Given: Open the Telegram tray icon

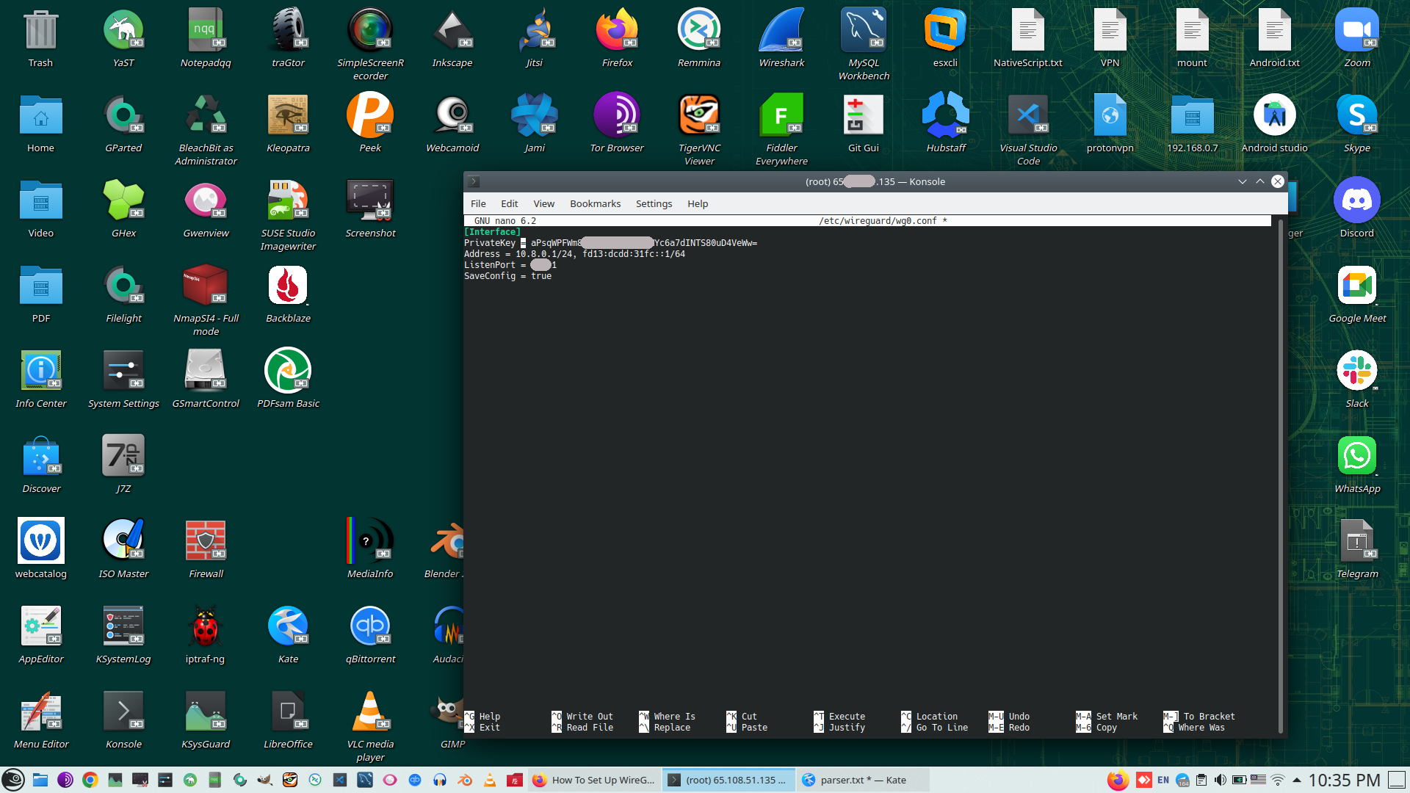Looking at the screenshot, I should tap(1182, 780).
